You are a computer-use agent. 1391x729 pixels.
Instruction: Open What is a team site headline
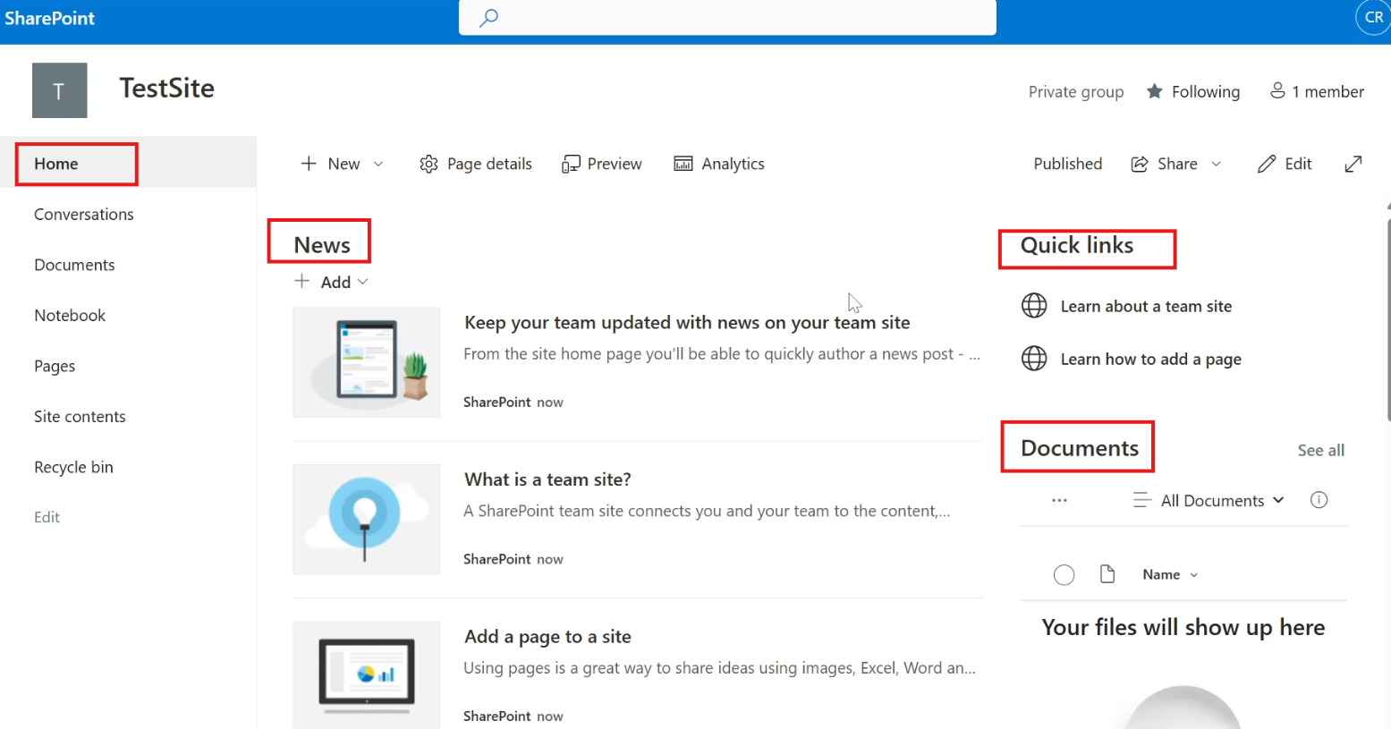pos(547,479)
